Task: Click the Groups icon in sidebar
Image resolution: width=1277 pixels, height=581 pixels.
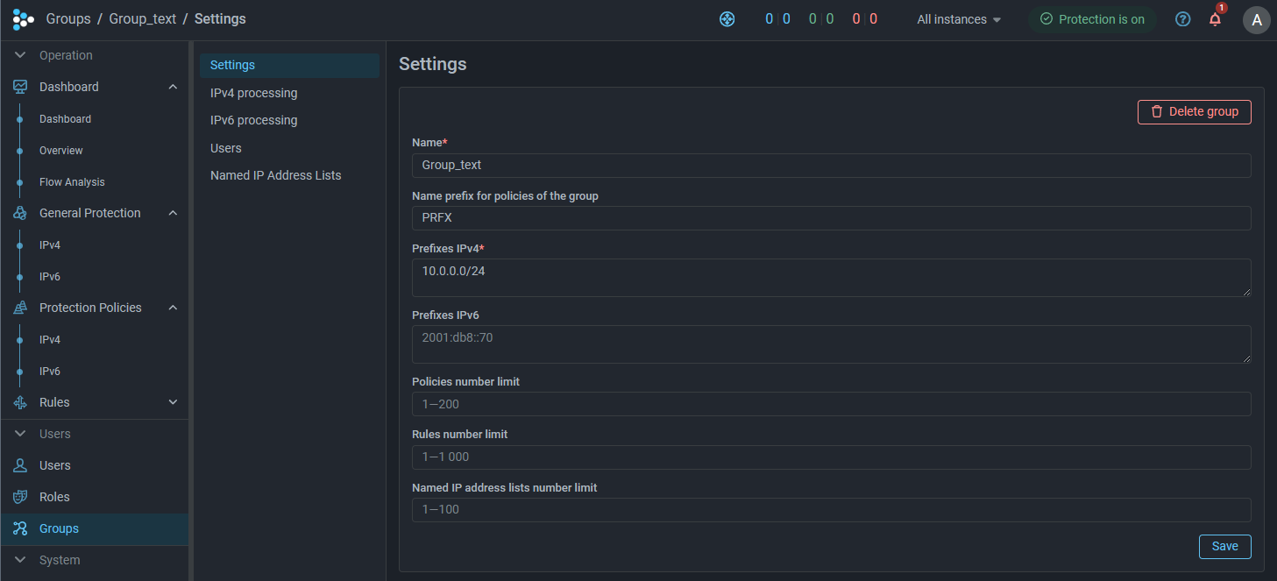Action: pos(20,528)
